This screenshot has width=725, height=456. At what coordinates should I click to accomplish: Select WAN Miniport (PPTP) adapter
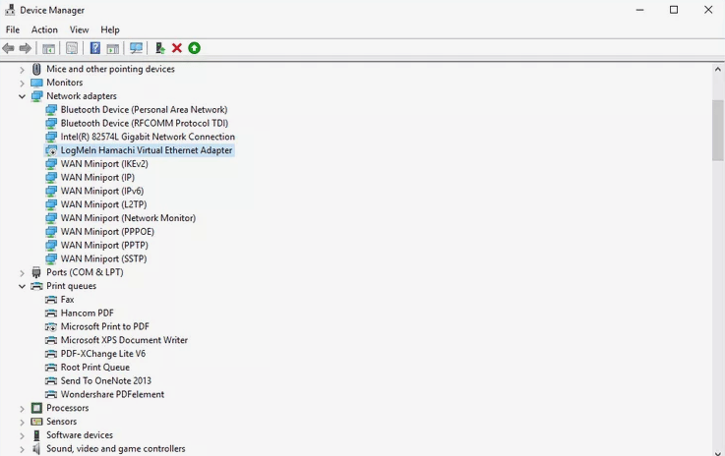click(x=104, y=245)
